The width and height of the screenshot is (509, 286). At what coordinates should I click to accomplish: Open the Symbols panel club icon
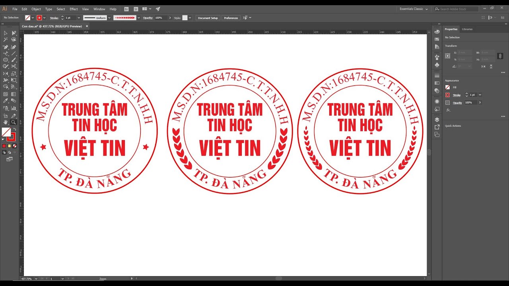[x=437, y=65]
